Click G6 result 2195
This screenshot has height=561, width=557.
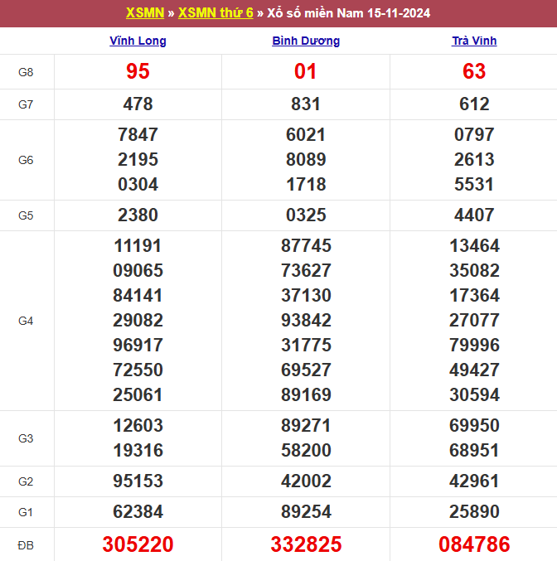[138, 160]
